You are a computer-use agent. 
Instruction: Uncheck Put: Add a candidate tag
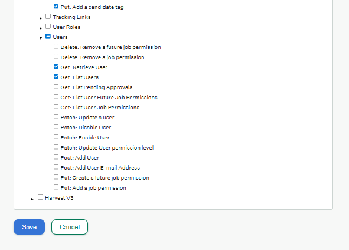click(x=56, y=7)
